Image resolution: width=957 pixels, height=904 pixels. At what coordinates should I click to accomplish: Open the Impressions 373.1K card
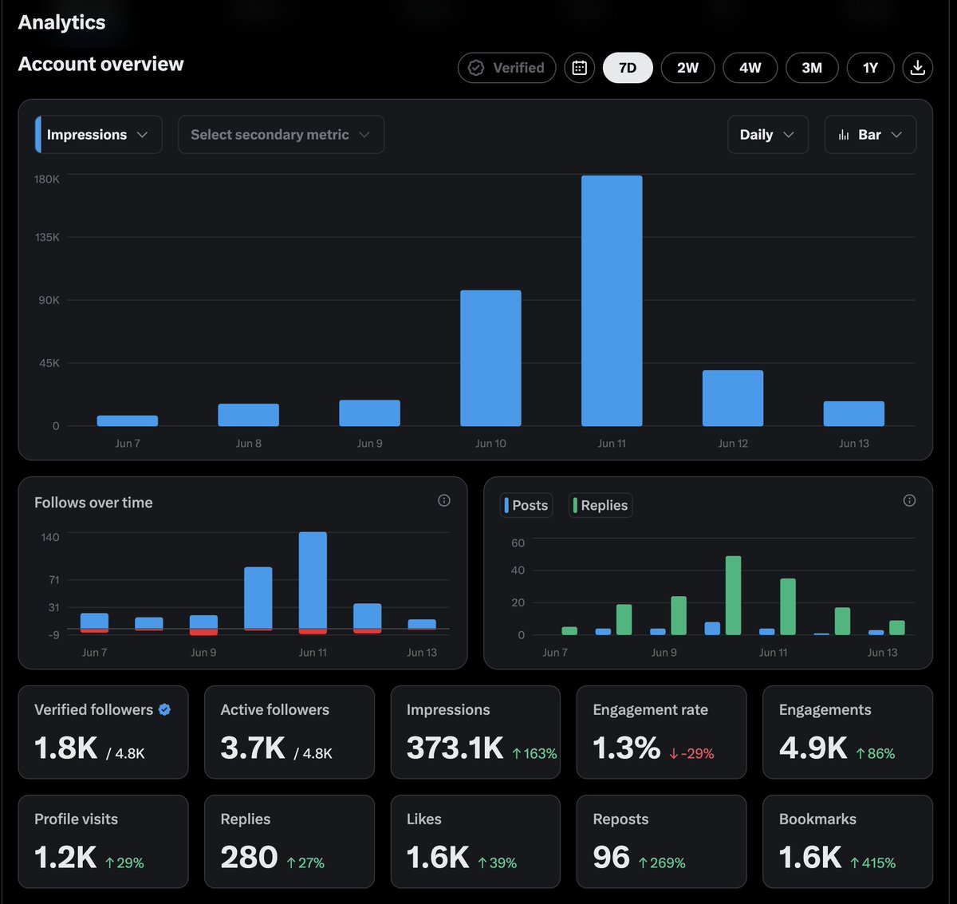click(x=475, y=732)
